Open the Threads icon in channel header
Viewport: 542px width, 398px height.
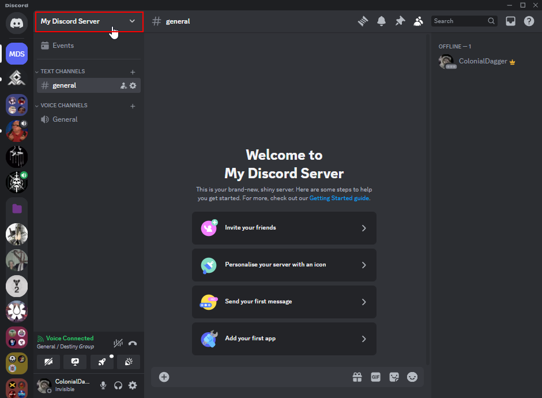point(363,21)
